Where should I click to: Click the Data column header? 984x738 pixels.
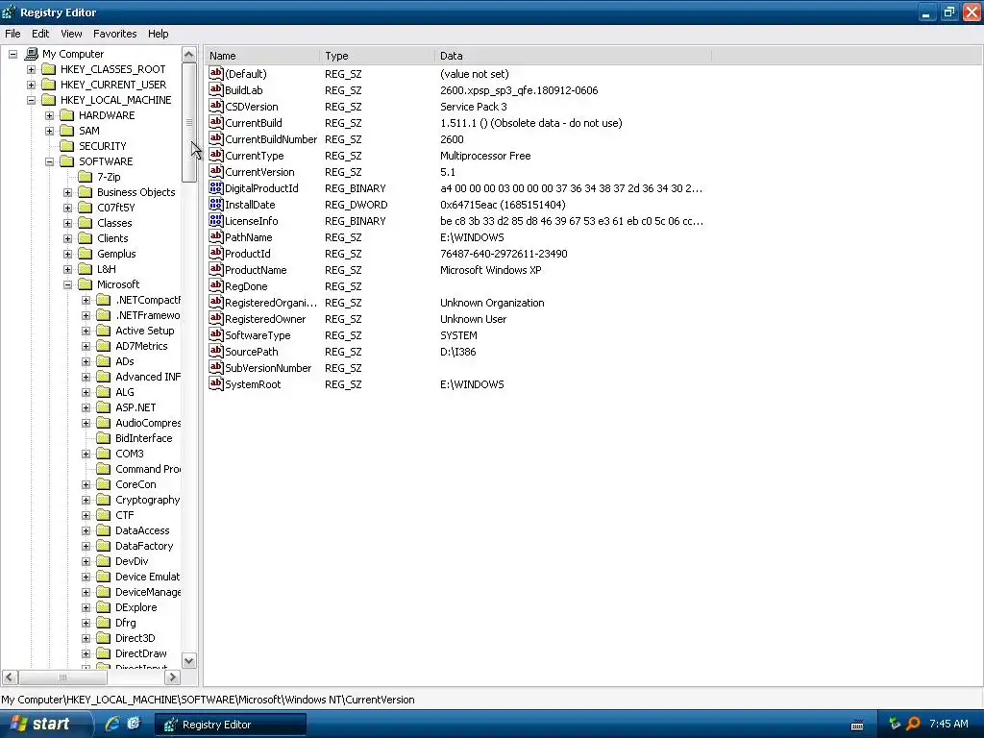coord(573,56)
